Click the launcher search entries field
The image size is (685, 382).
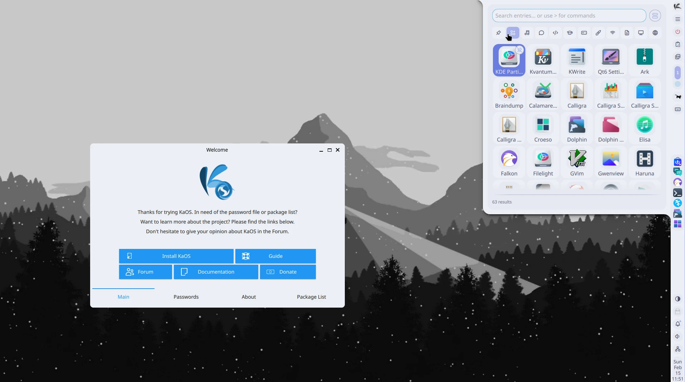[x=569, y=16]
